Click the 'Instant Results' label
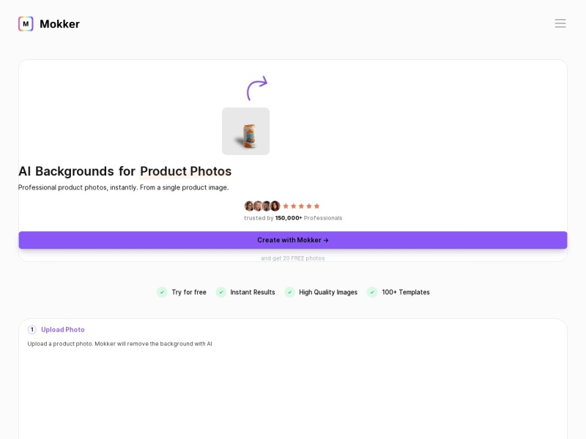The image size is (586, 439). [253, 292]
